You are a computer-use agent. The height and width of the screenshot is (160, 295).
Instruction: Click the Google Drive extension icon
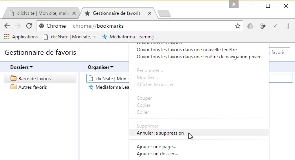250,26
